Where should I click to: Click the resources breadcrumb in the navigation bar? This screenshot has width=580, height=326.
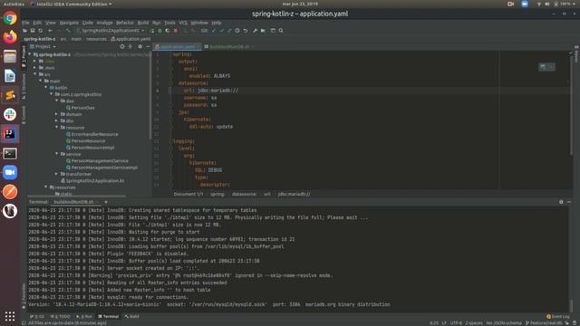point(96,39)
